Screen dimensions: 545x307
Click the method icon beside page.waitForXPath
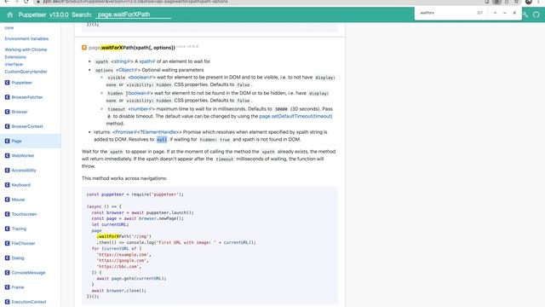click(84, 48)
